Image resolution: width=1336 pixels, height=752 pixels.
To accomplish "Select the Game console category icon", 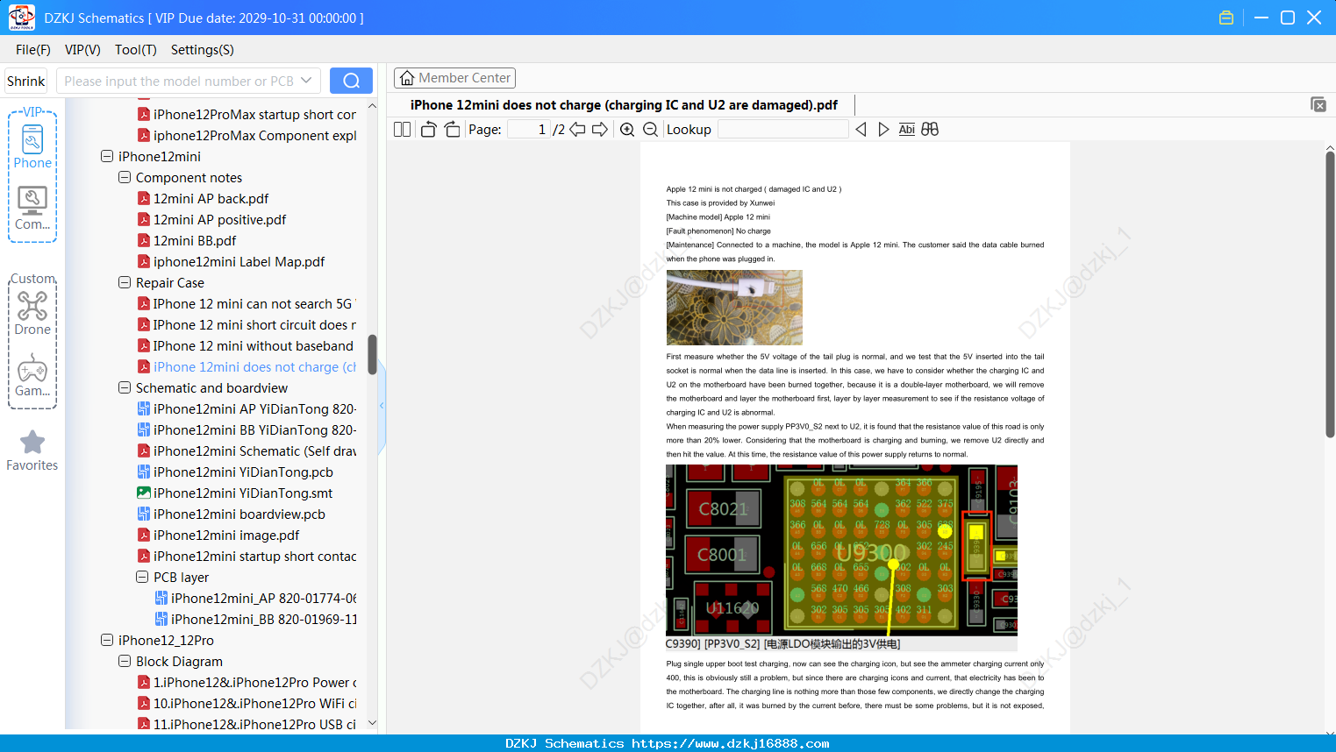I will click(x=32, y=375).
